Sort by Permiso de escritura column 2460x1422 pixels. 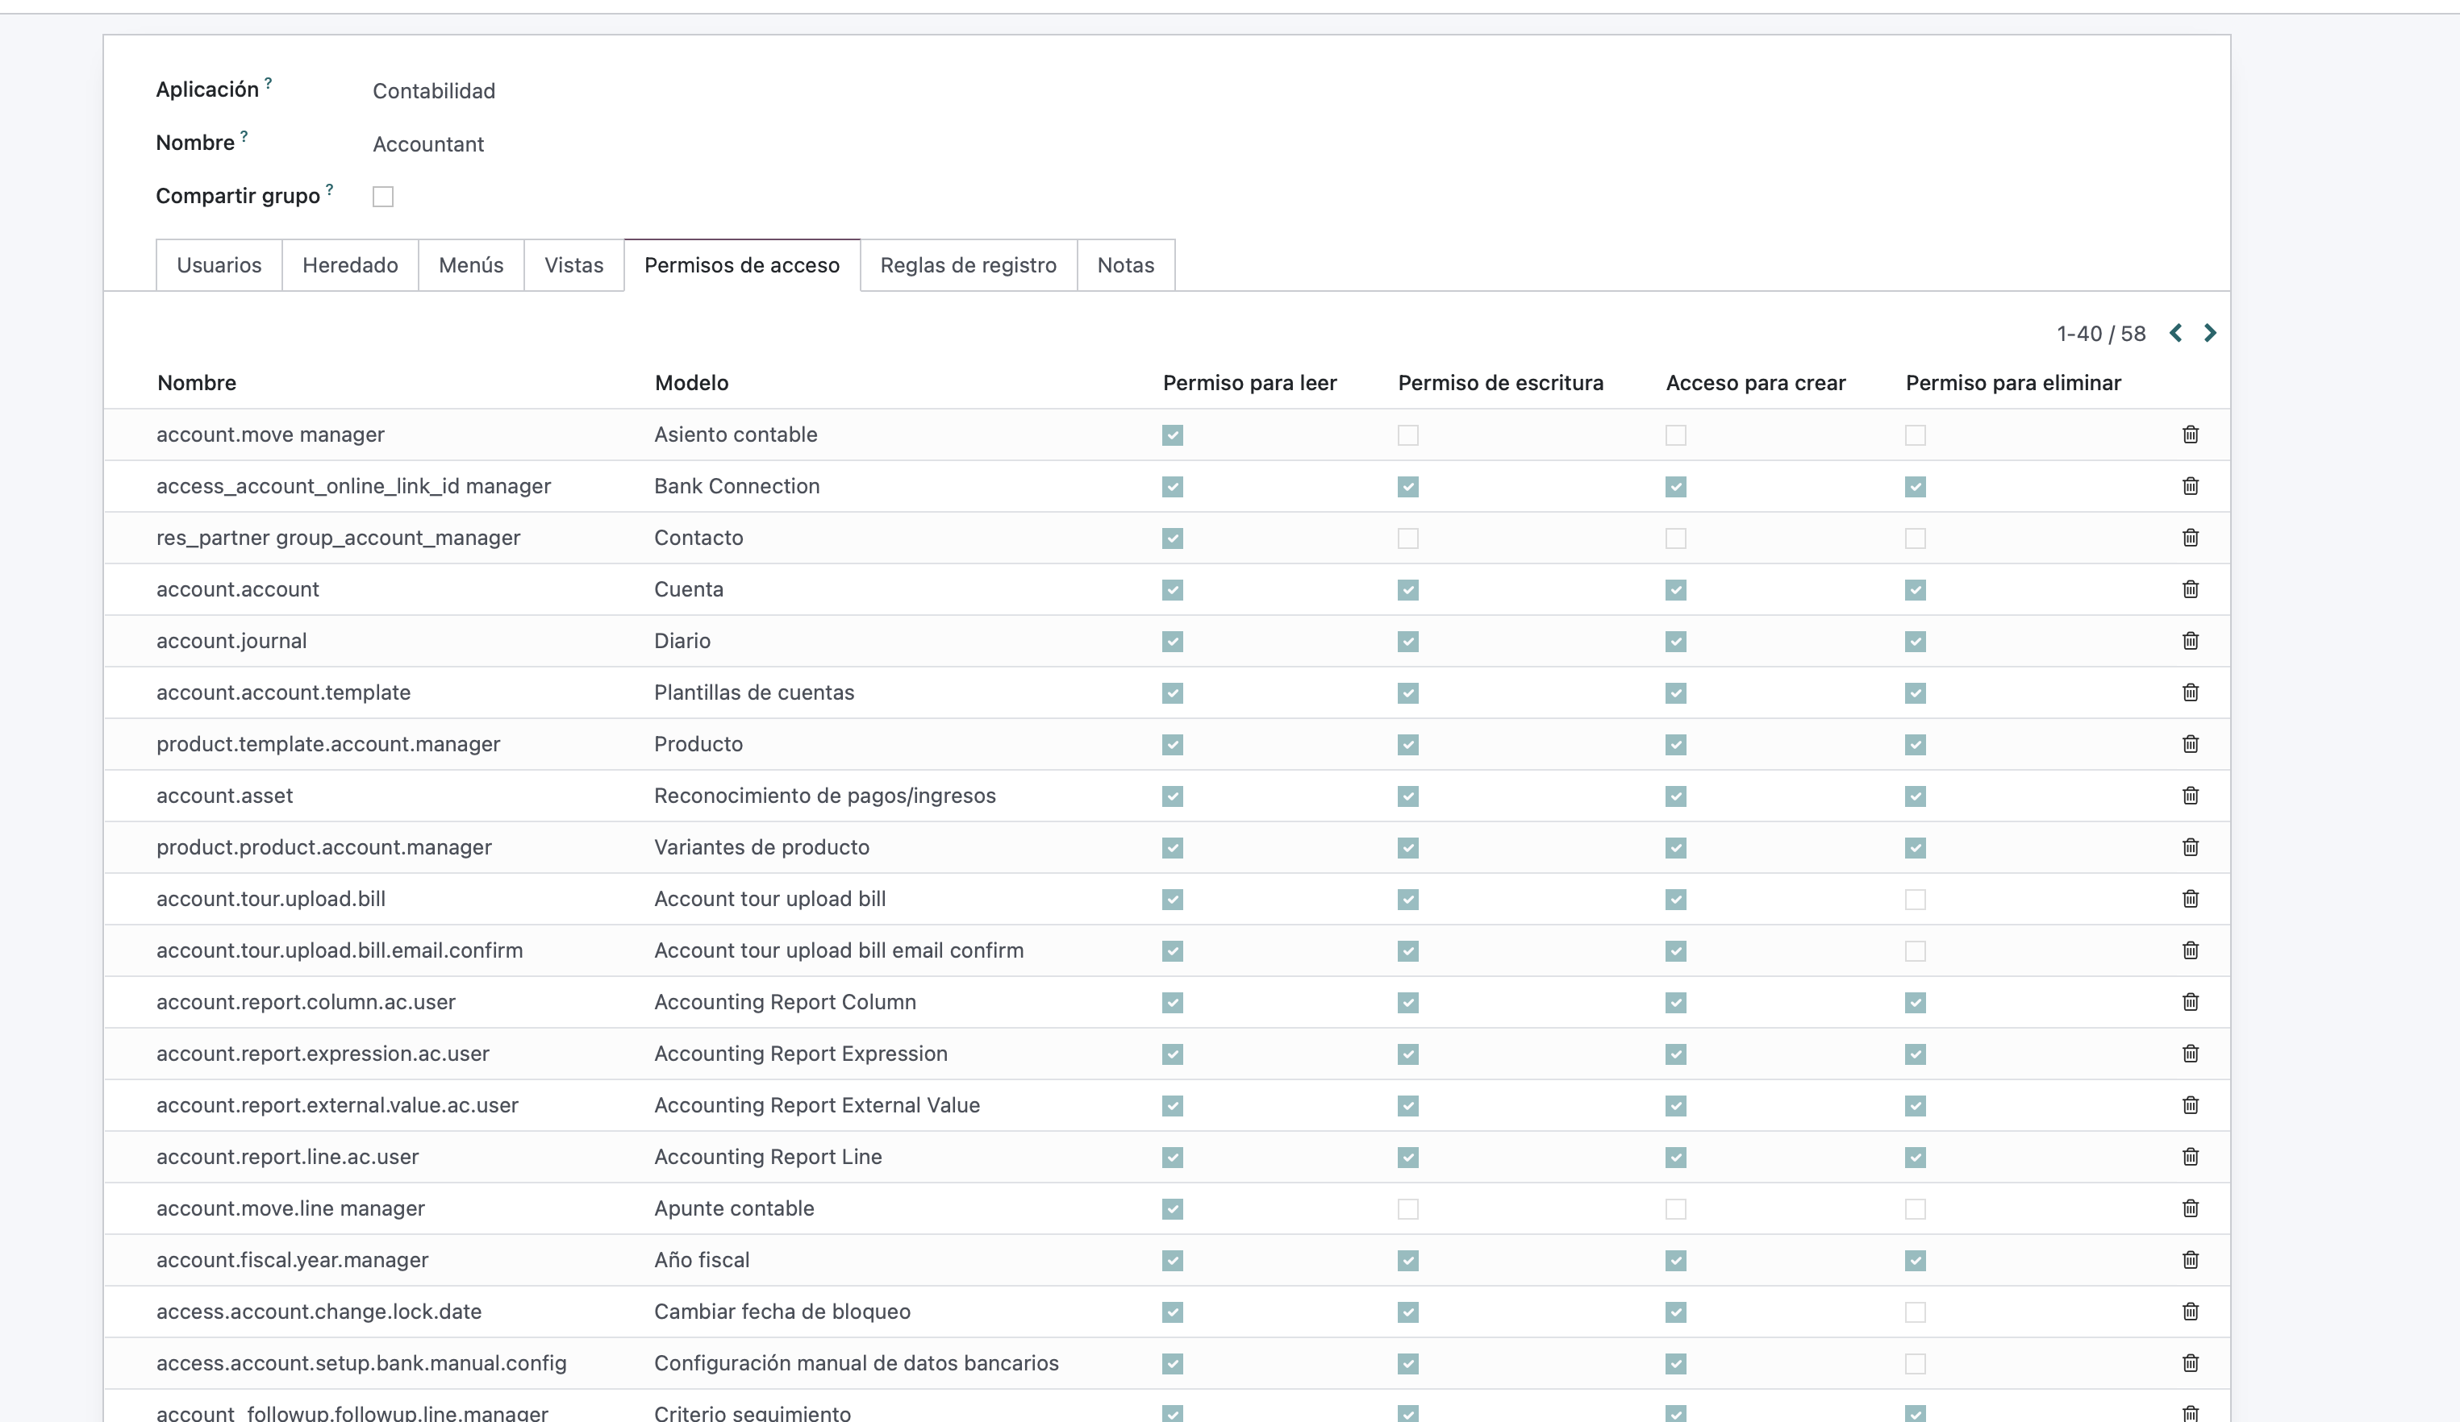(x=1500, y=383)
